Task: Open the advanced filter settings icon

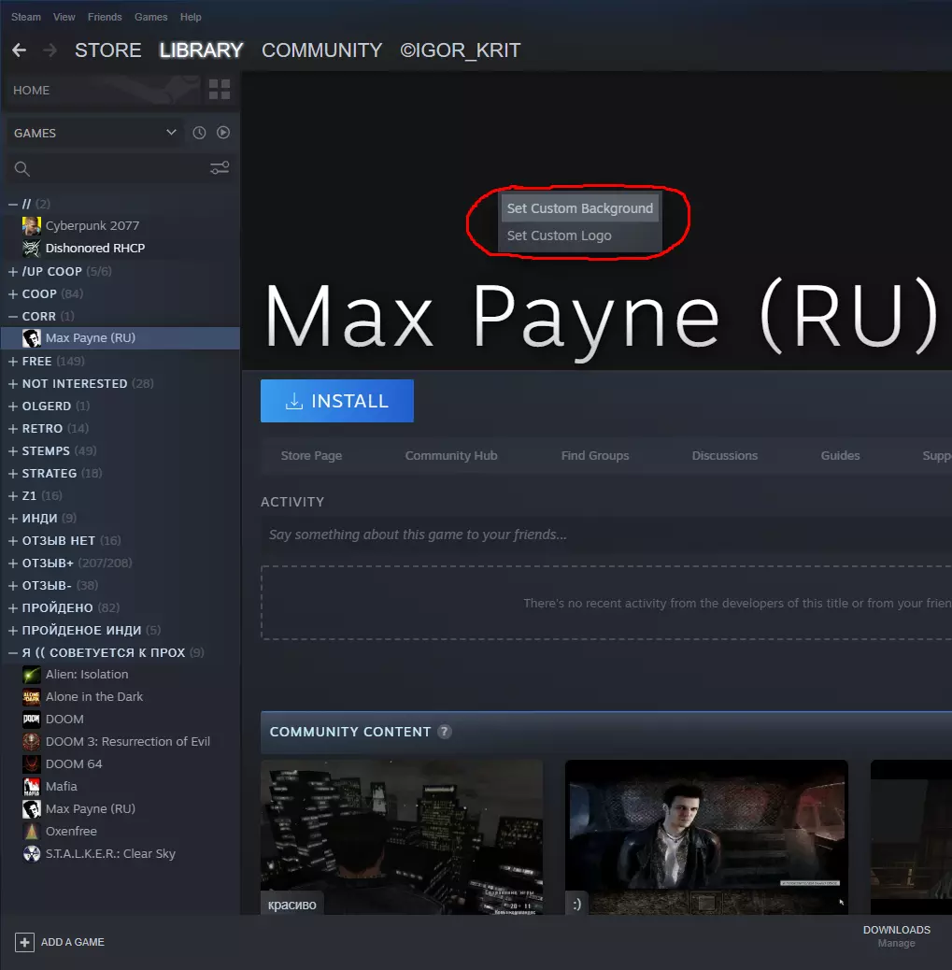Action: [220, 168]
